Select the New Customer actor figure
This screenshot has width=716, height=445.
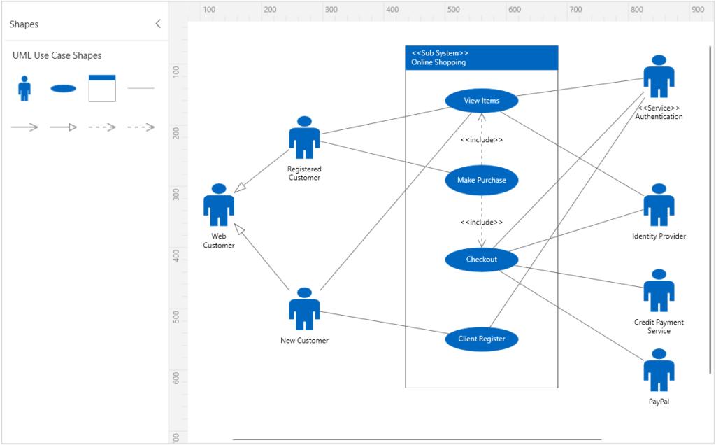pos(304,309)
